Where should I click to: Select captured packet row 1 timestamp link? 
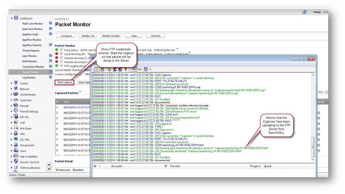tap(77, 108)
